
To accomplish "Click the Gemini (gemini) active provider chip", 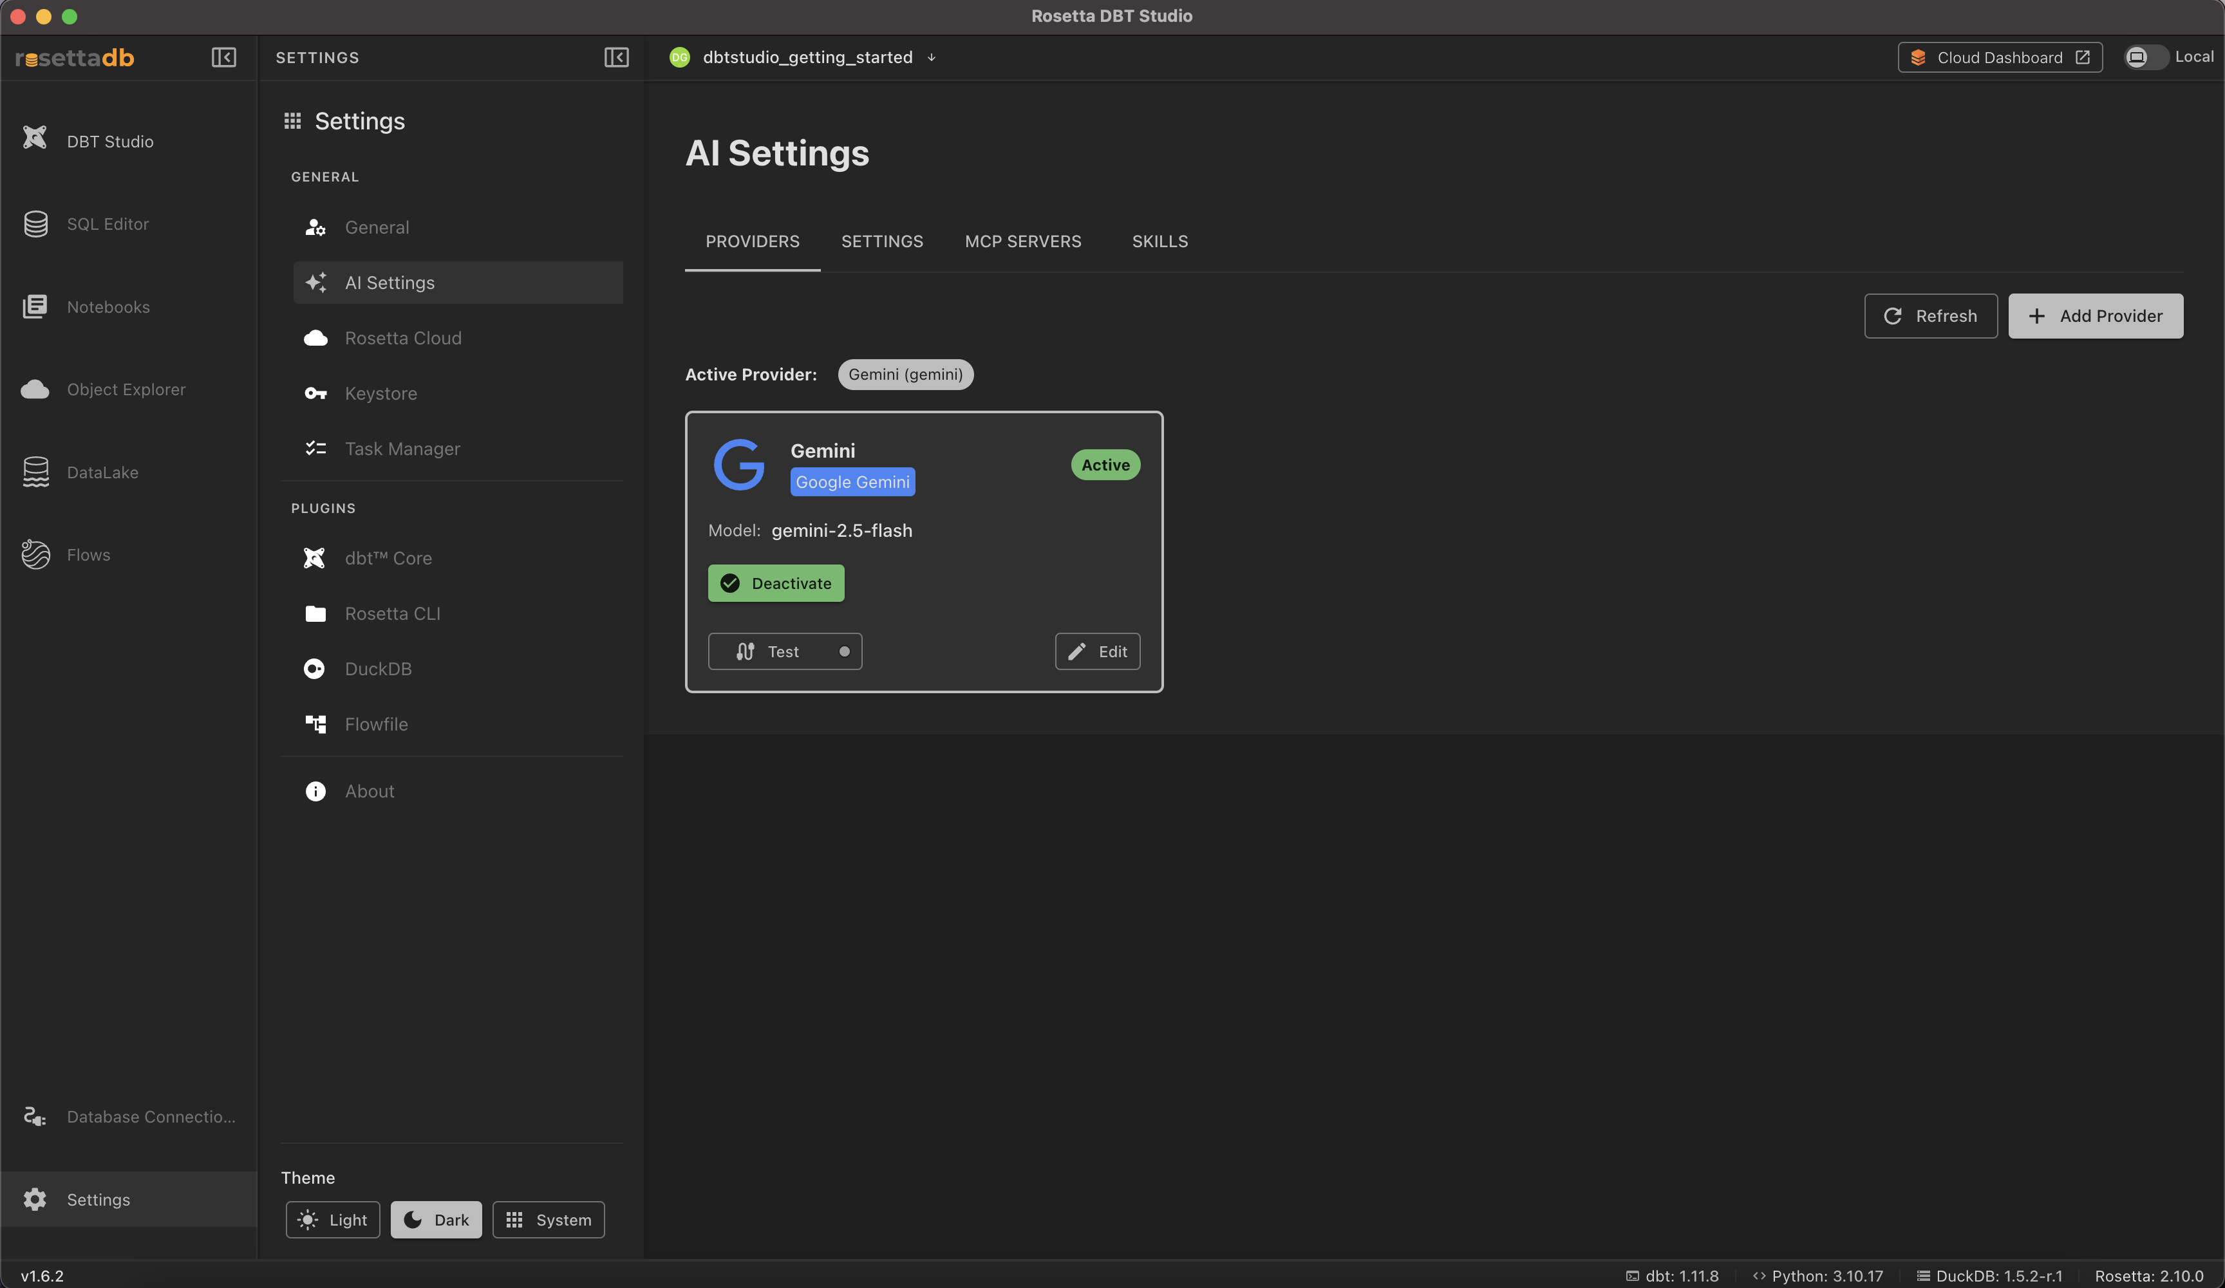I will (x=905, y=375).
